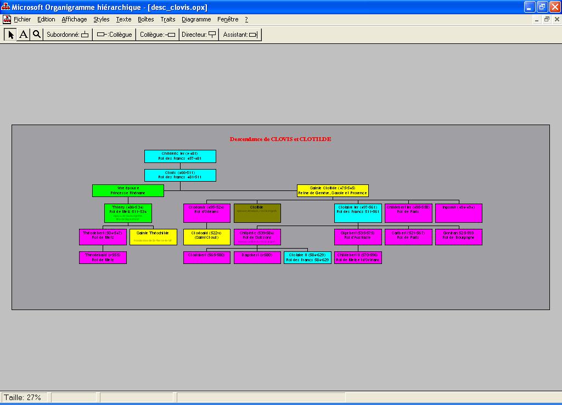The image size is (562, 405).
Task: Open the Boîtes menu
Action: (x=145, y=19)
